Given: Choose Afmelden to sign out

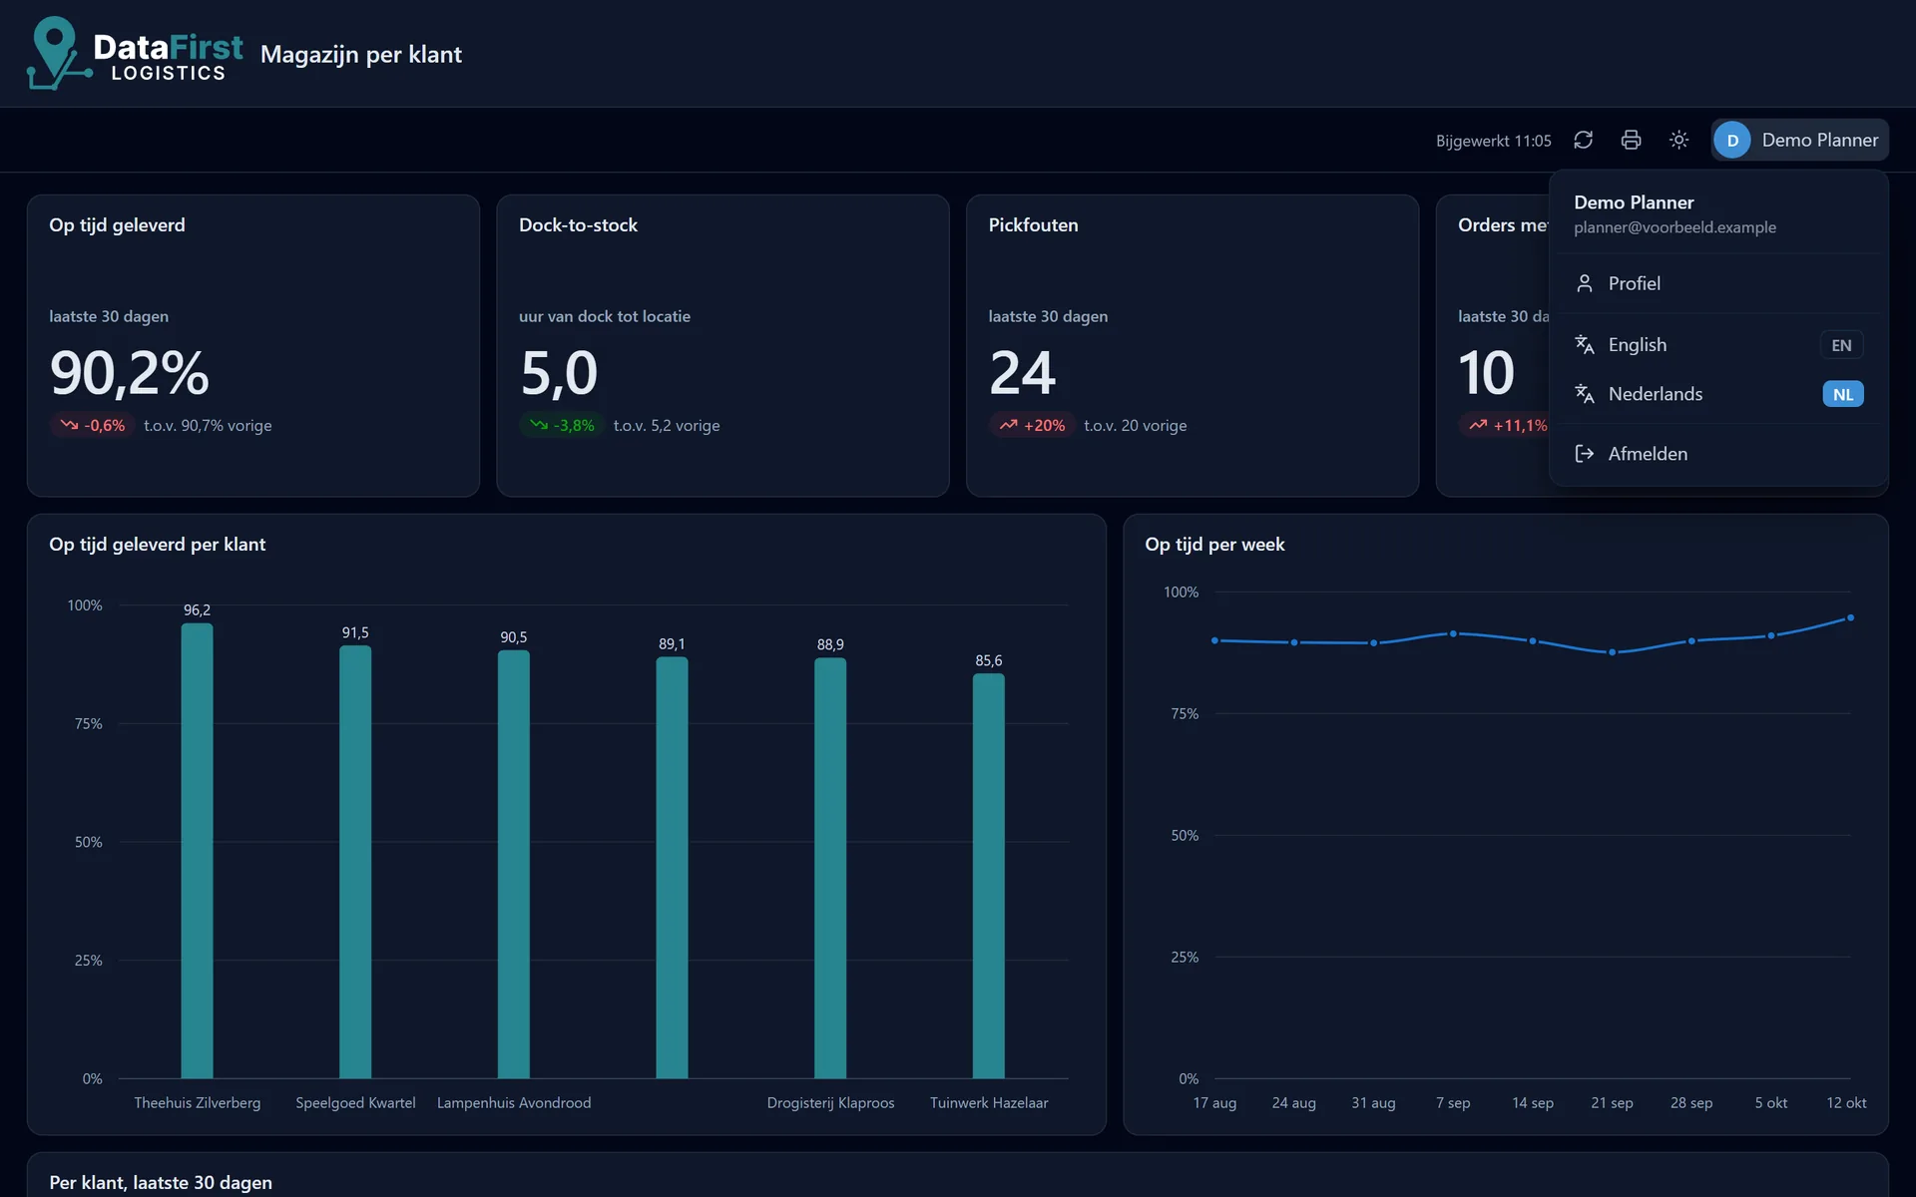Looking at the screenshot, I should pos(1717,454).
